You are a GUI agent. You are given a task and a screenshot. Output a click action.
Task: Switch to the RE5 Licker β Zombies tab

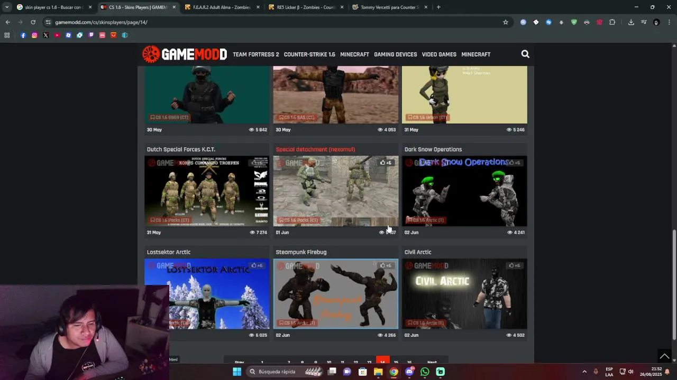[306, 7]
